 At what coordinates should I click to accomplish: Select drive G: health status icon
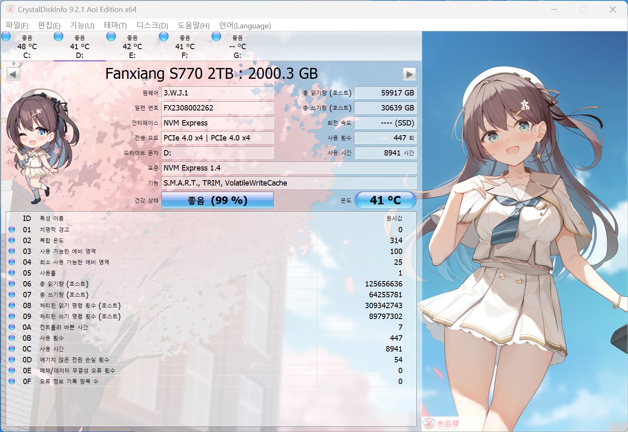coord(216,36)
